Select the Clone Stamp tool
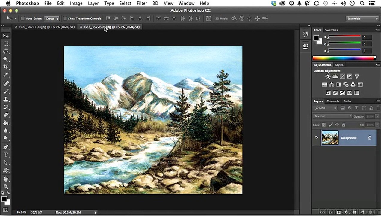This screenshot has height=216, width=381. 6,99
